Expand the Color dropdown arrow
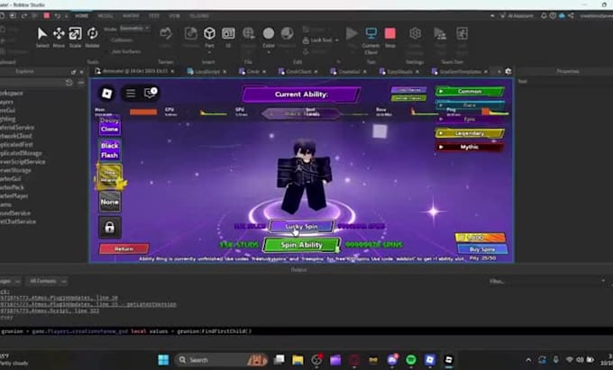 pyautogui.click(x=269, y=52)
